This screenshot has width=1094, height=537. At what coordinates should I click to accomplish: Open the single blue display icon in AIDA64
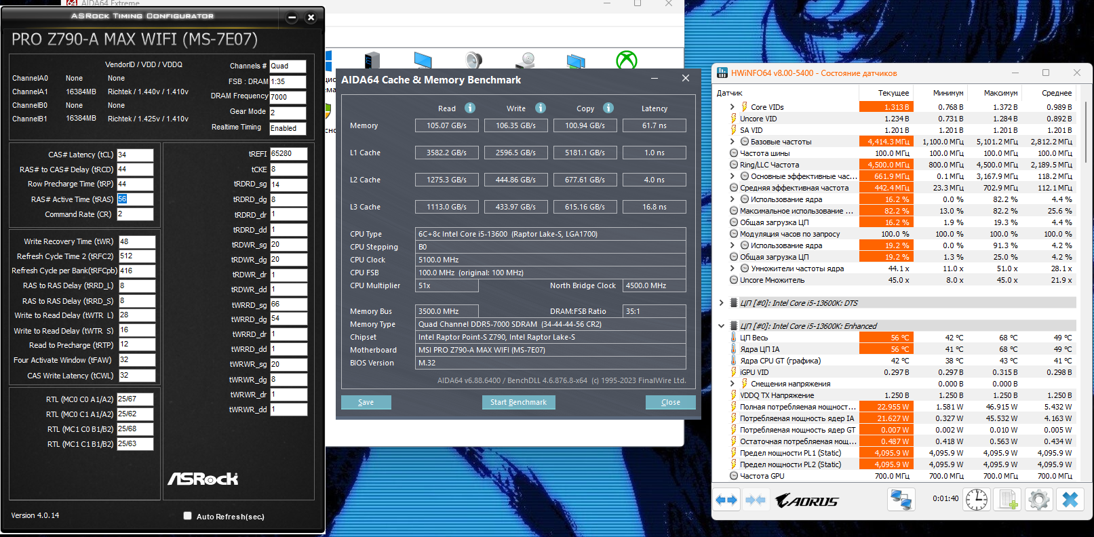pos(423,60)
